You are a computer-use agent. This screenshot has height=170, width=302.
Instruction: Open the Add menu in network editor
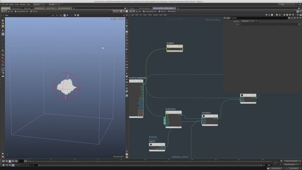pos(133,15)
